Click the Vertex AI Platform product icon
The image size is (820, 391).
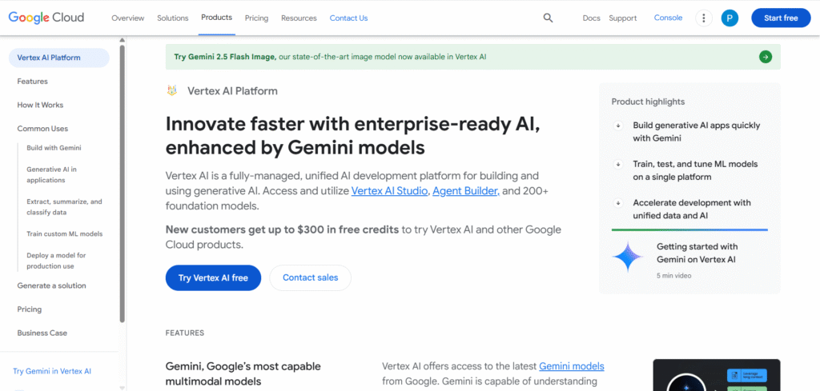tap(171, 91)
